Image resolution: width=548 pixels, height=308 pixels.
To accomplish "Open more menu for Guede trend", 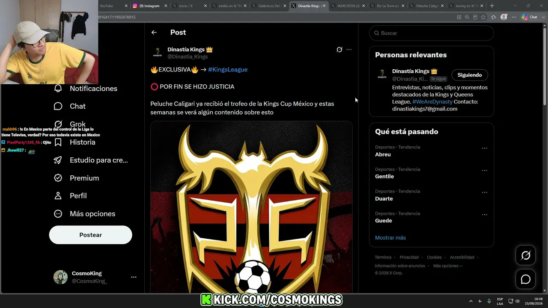I will (x=485, y=215).
